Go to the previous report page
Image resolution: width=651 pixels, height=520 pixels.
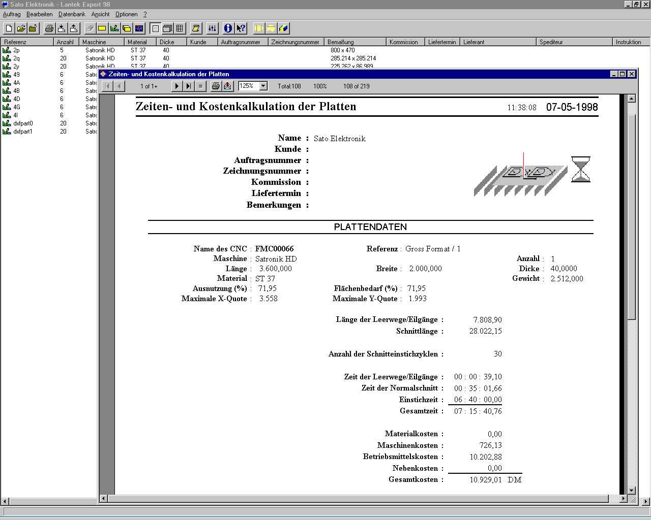coord(120,86)
